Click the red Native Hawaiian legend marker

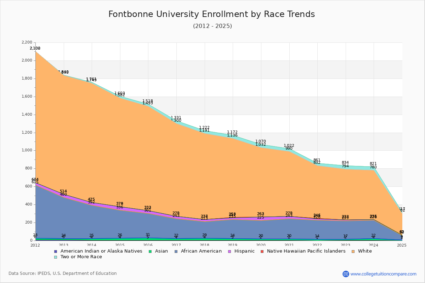(262, 252)
